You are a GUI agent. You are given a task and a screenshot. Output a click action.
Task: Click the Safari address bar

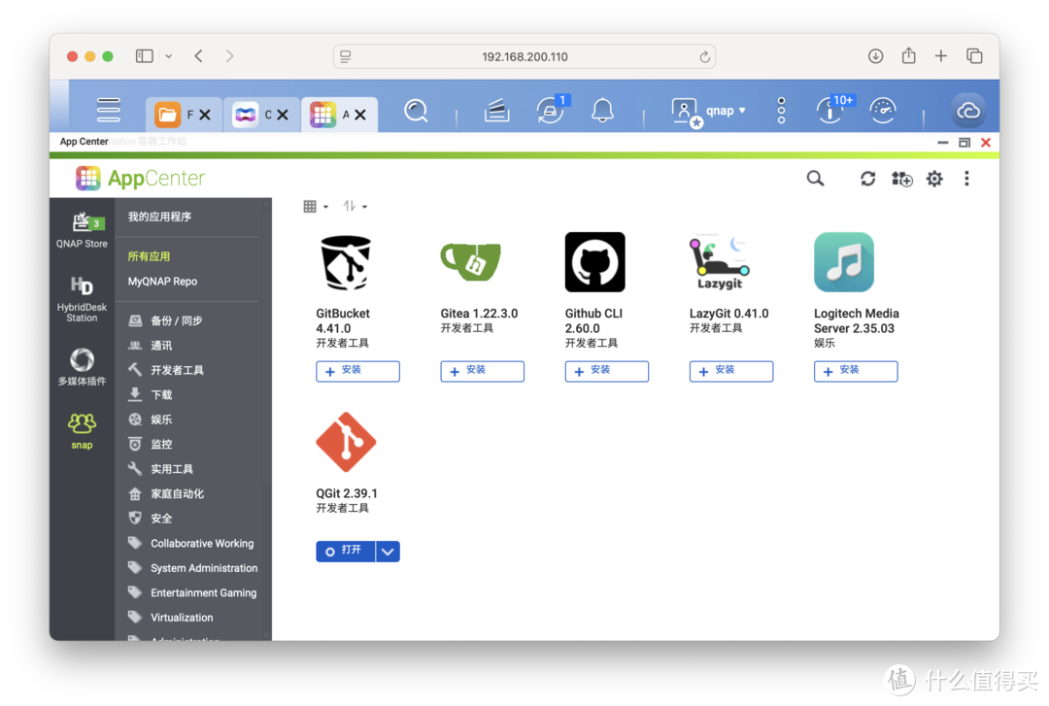524,57
